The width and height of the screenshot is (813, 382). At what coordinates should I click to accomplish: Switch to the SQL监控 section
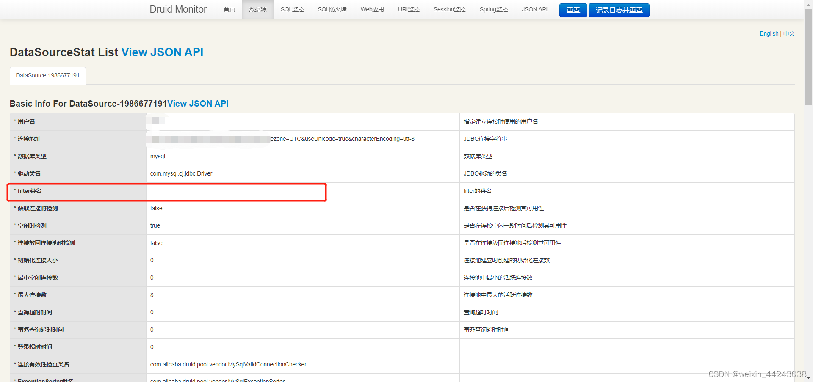click(x=292, y=9)
